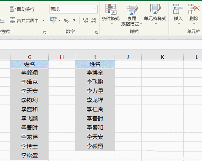This screenshot has height=161, width=202.
Task: Select cell 李善时 in column G
Action: coord(29,128)
